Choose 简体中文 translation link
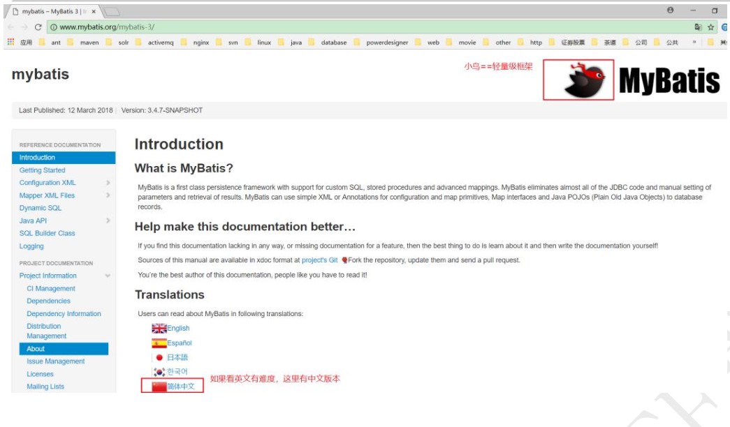This screenshot has width=730, height=427. [x=181, y=386]
